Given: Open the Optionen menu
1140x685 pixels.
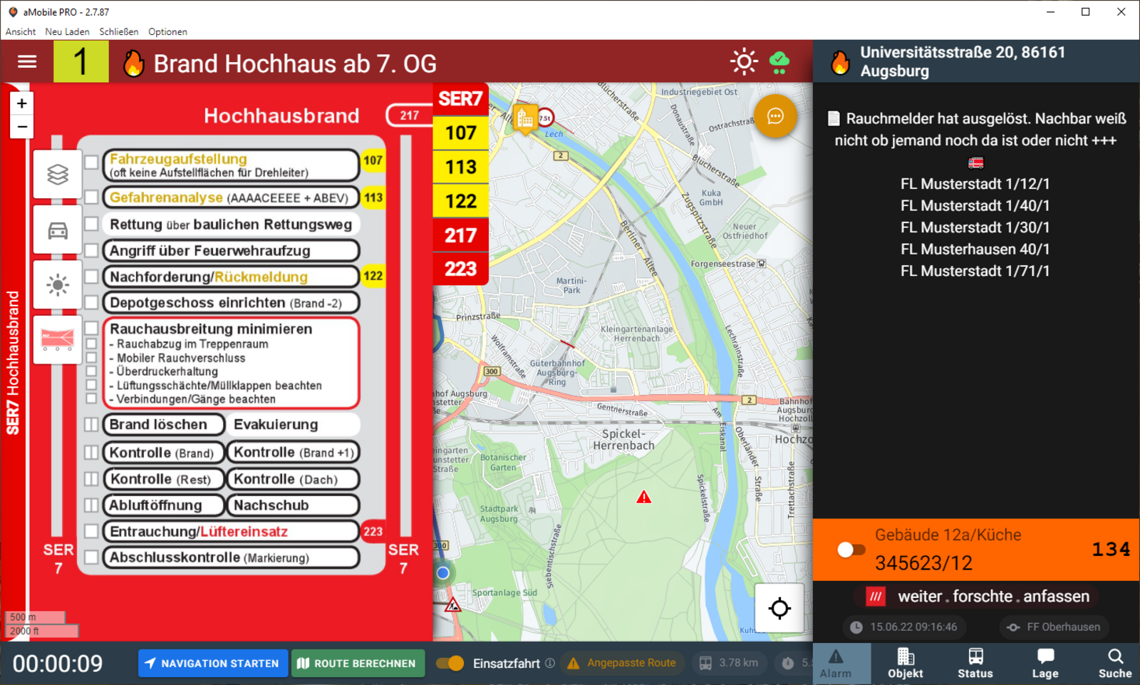Looking at the screenshot, I should (167, 31).
